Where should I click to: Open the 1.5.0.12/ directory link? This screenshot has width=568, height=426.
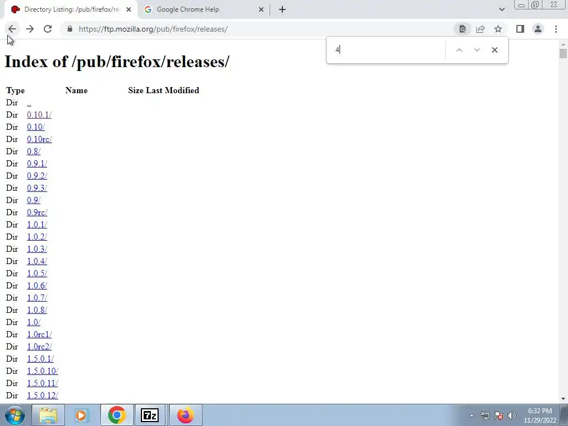[42, 395]
